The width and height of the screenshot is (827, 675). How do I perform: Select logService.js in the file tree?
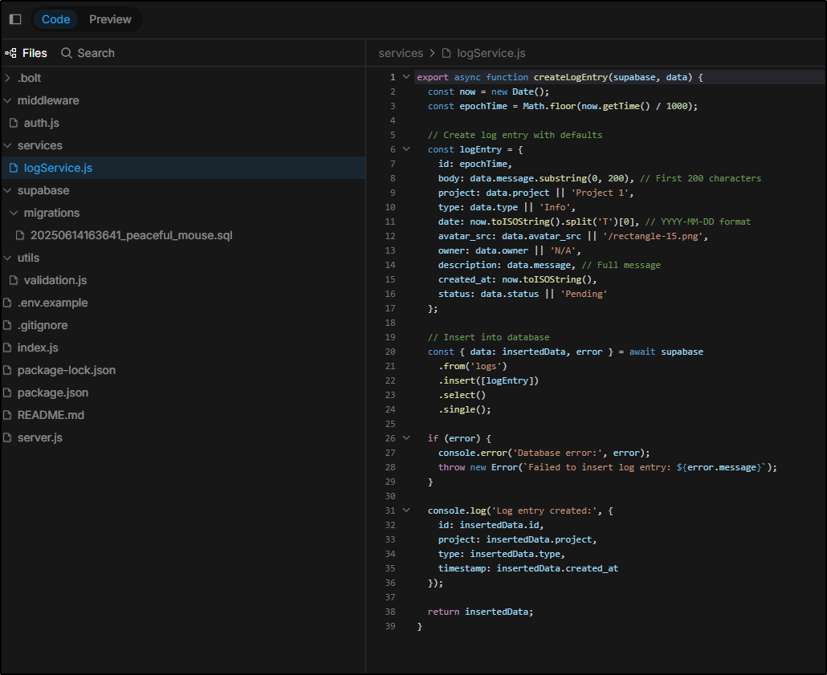tap(184, 168)
